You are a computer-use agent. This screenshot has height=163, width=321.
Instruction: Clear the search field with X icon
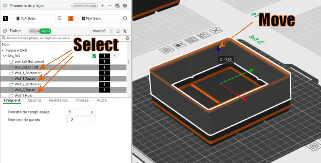127,38
